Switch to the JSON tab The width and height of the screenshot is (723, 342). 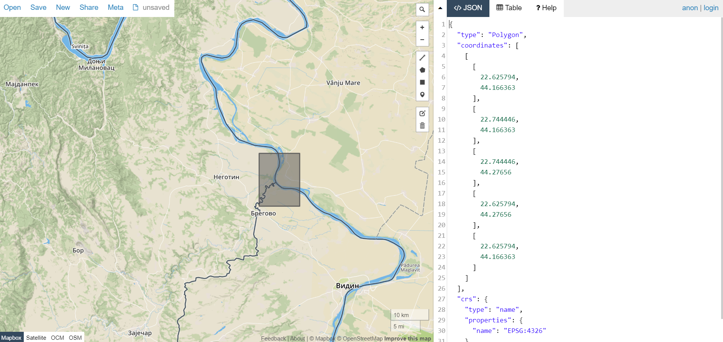(468, 8)
